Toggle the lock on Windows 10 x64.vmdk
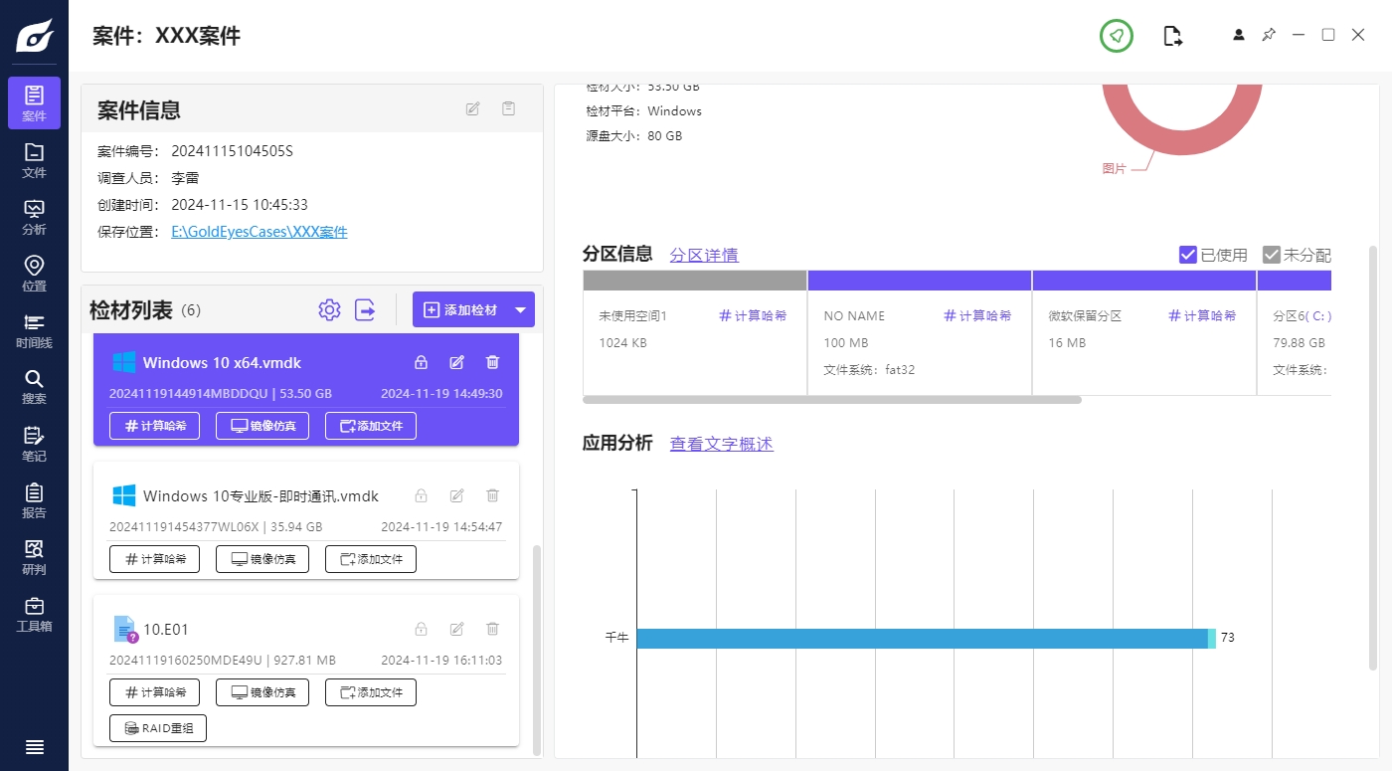Screen dimensions: 1392x771 click(x=420, y=362)
